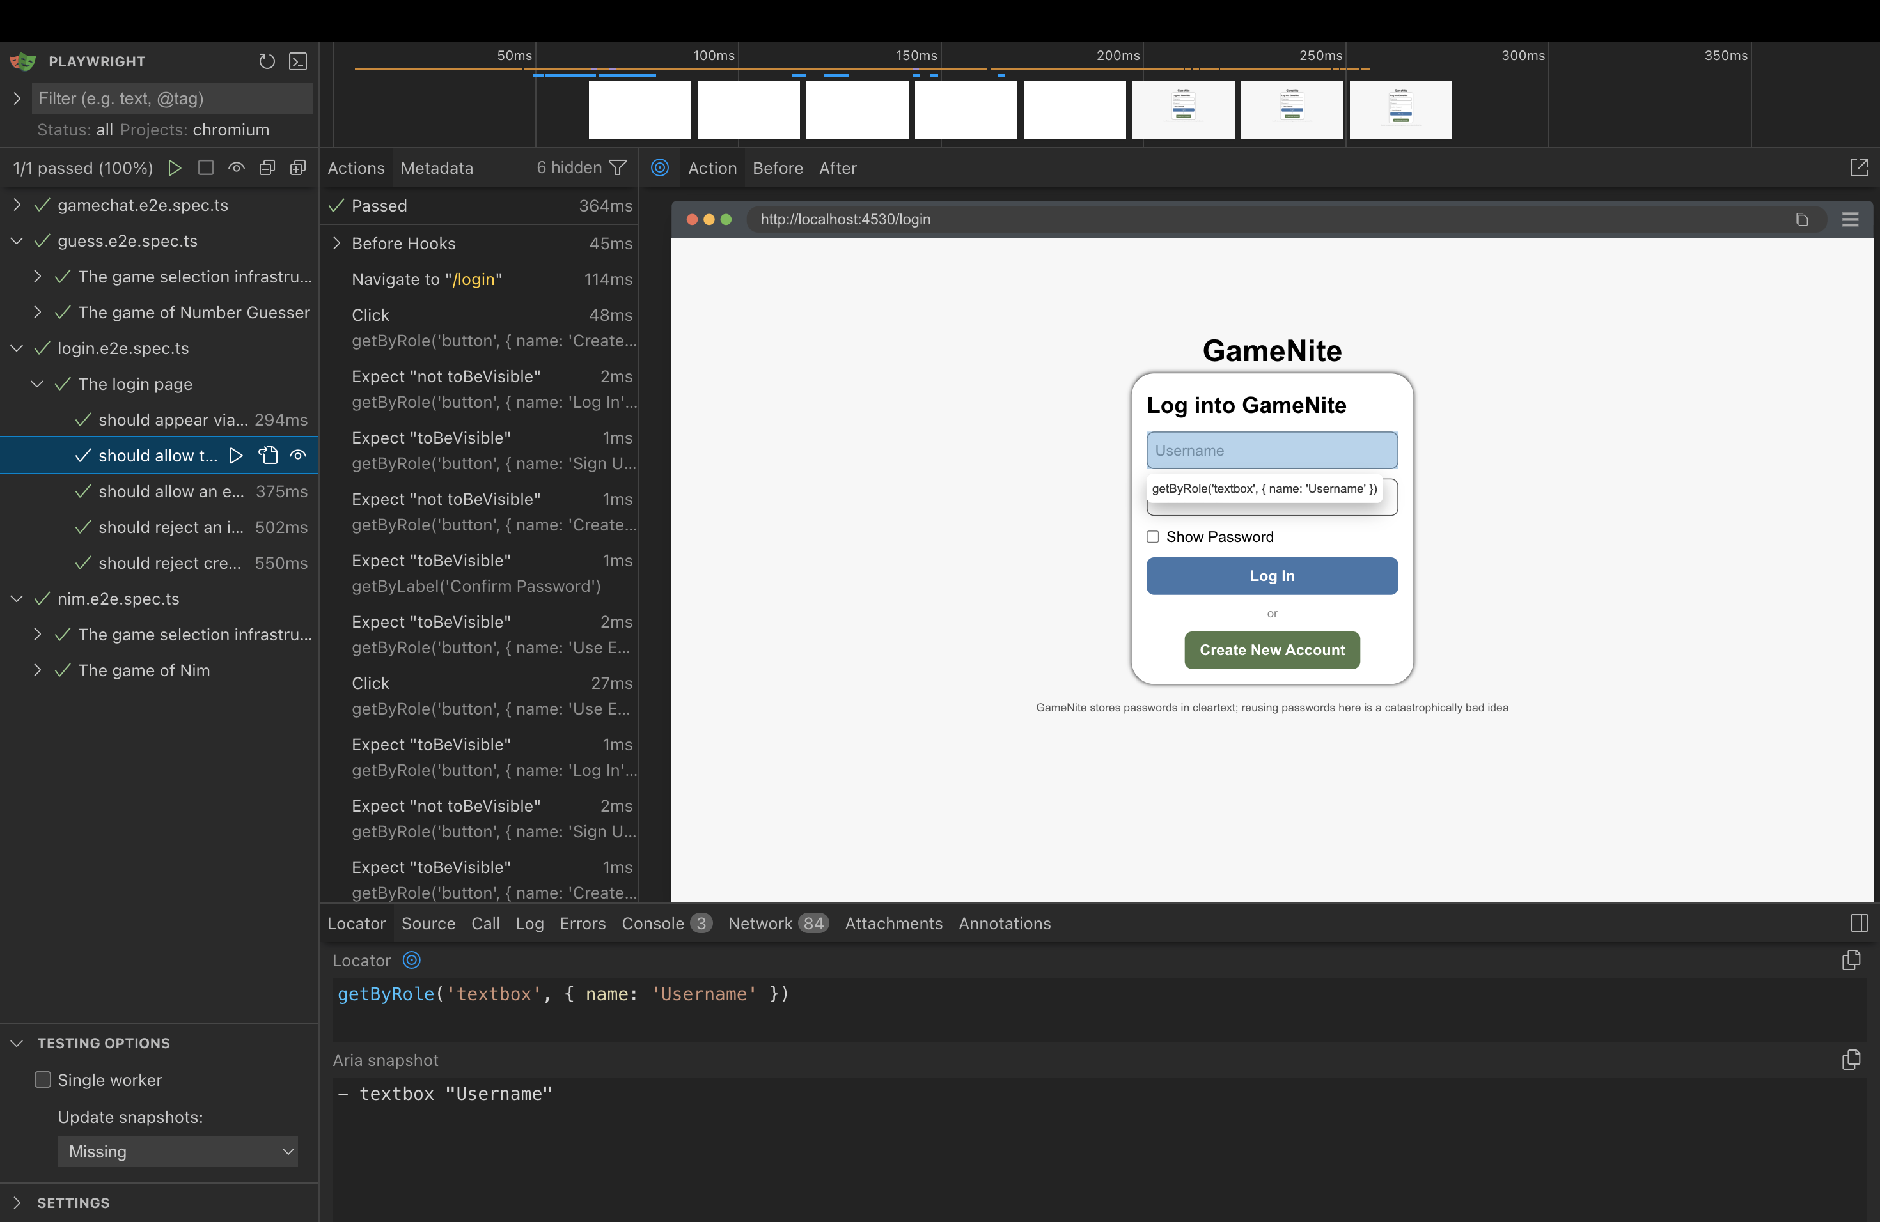Click the collapse all tests icon

click(267, 167)
